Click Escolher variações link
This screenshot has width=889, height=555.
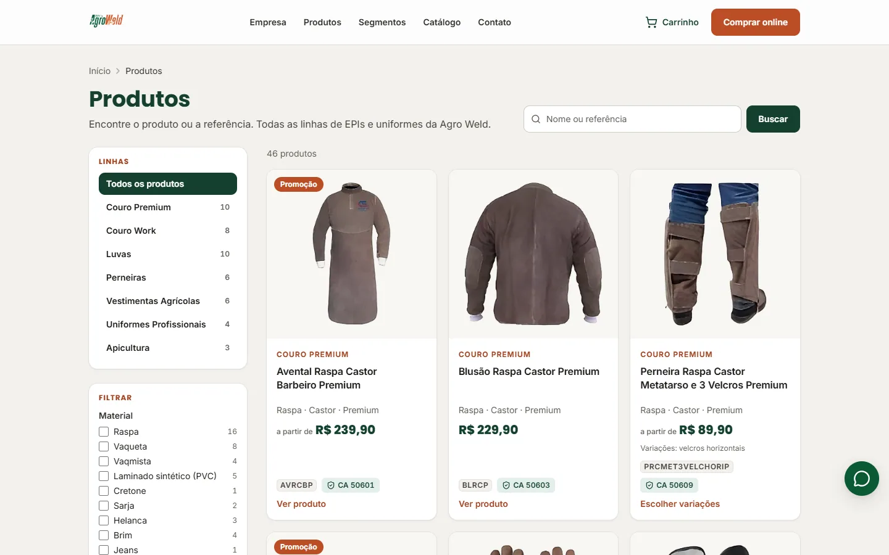680,504
